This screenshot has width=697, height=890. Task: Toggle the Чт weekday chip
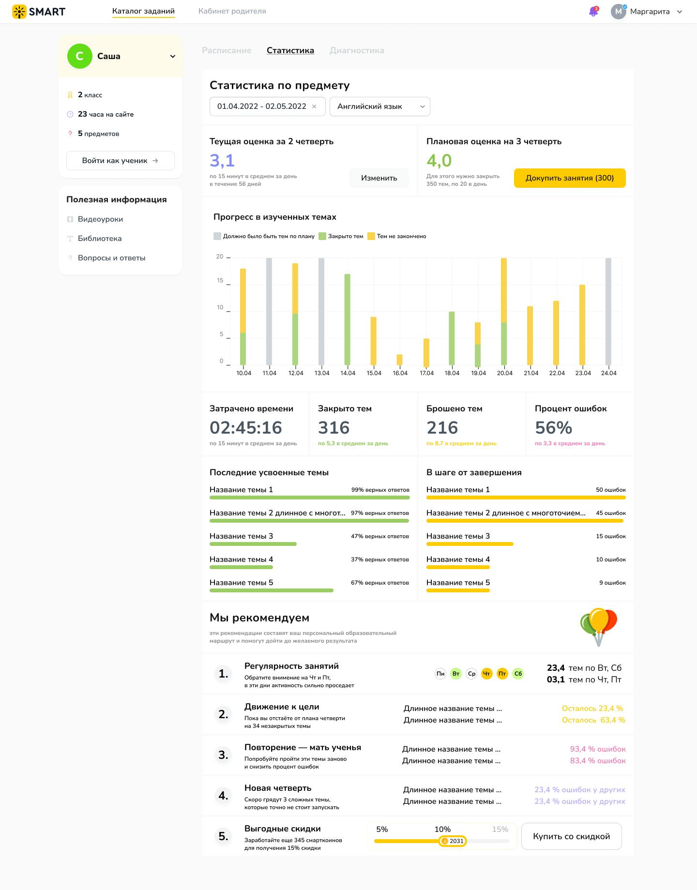487,674
